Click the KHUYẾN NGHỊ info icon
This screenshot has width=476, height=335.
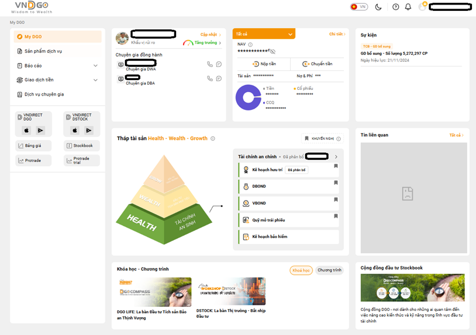click(338, 139)
